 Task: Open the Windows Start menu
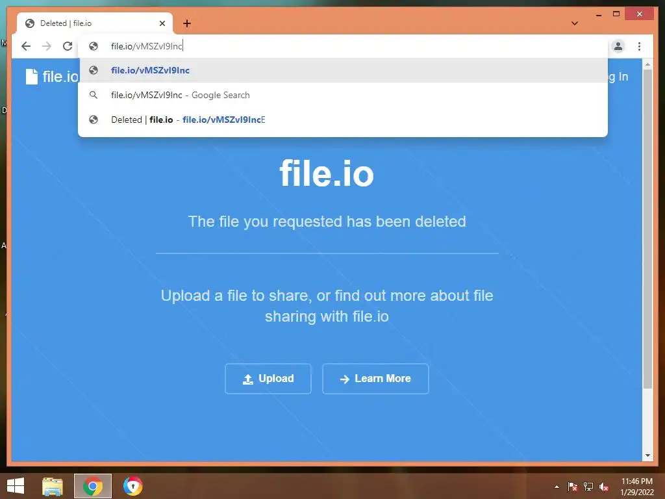tap(16, 486)
